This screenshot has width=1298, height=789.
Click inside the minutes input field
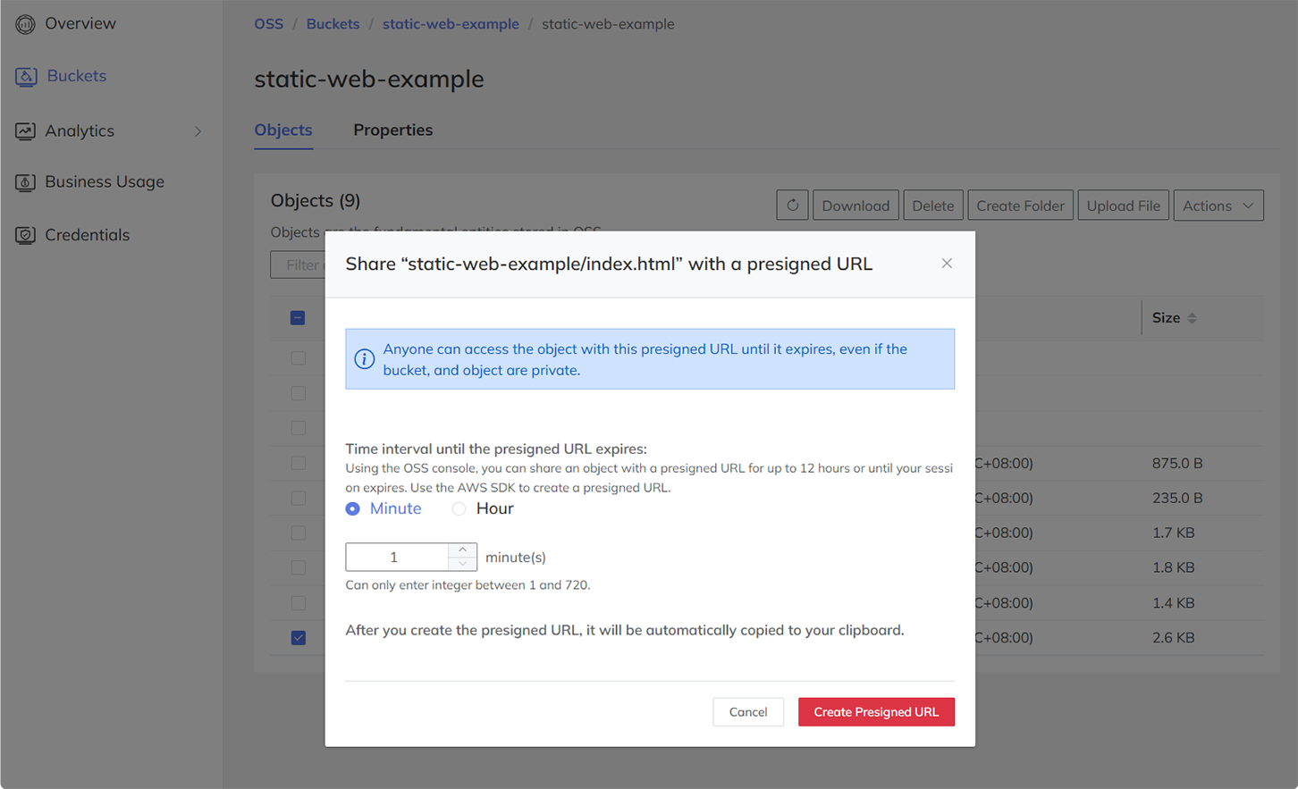[398, 556]
